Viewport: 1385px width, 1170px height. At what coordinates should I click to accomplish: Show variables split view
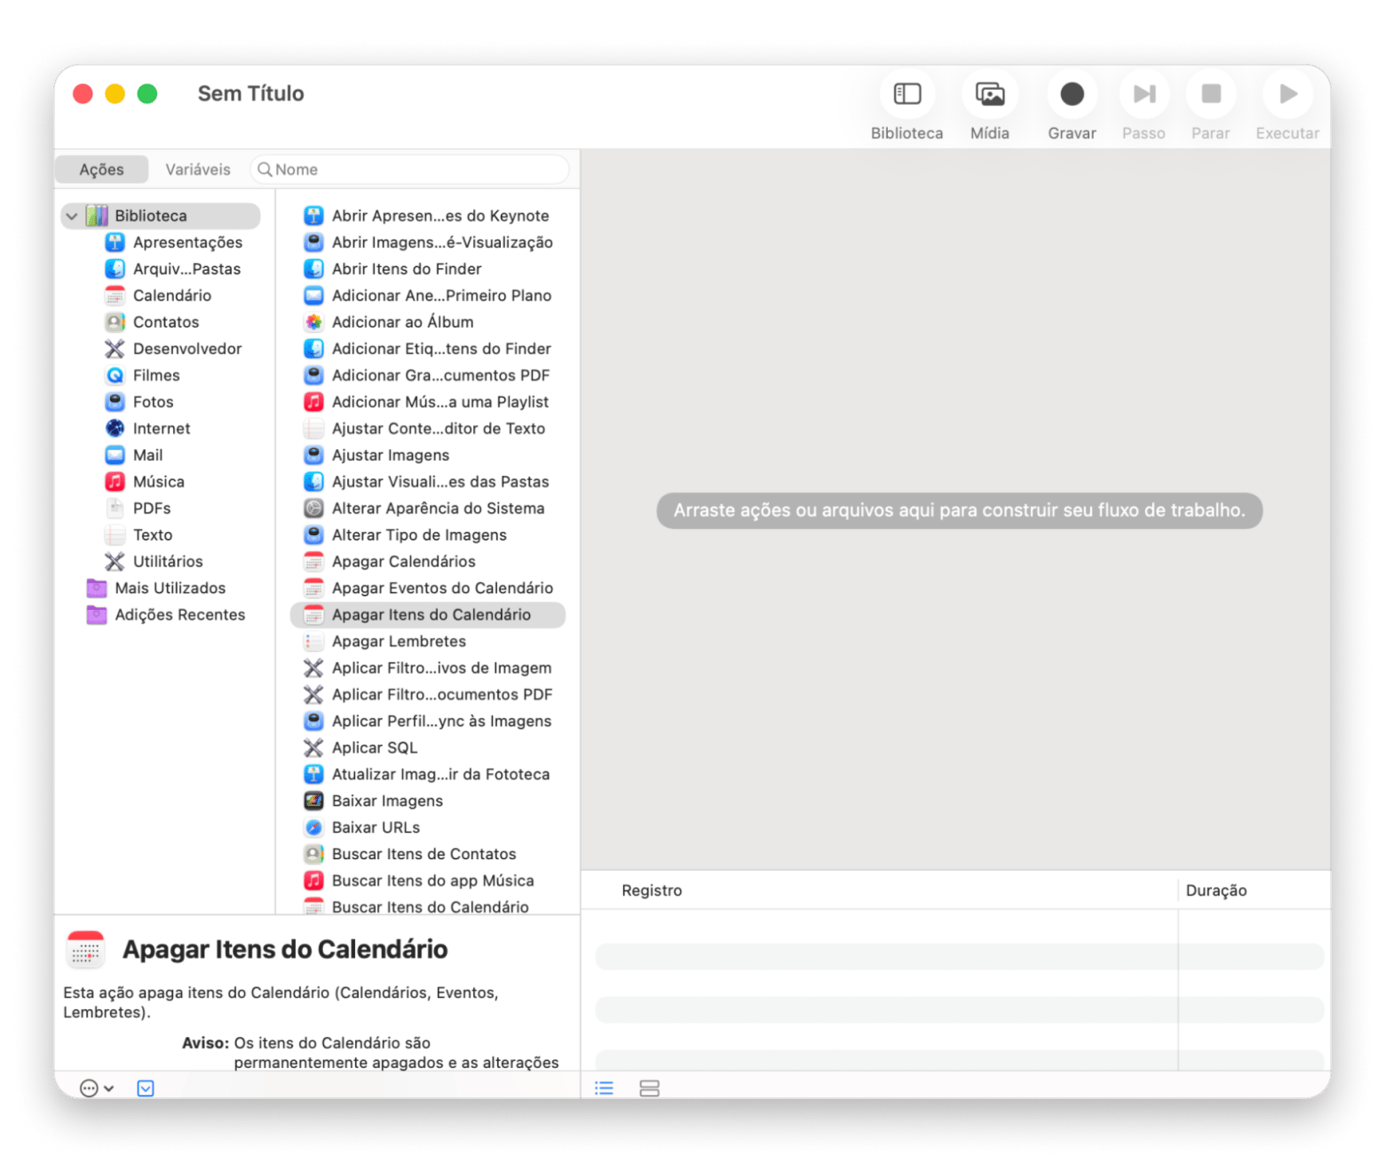[x=649, y=1088]
